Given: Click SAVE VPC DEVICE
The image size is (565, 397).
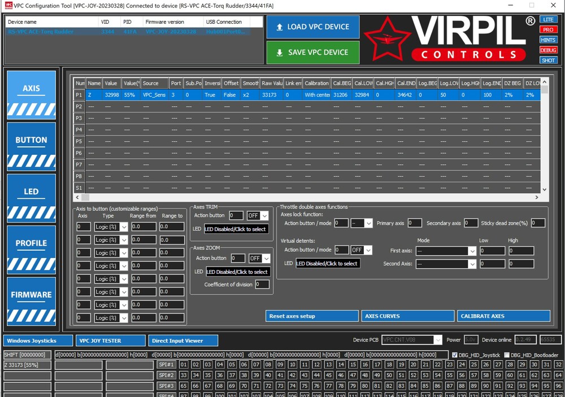Looking at the screenshot, I should point(312,53).
